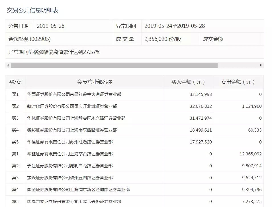Select the 长江证券 昆明白龙路 row name
The width and height of the screenshot is (272, 207).
click(x=70, y=166)
